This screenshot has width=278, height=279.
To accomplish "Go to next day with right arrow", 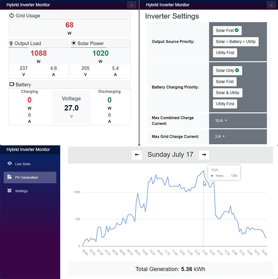I will [x=204, y=155].
